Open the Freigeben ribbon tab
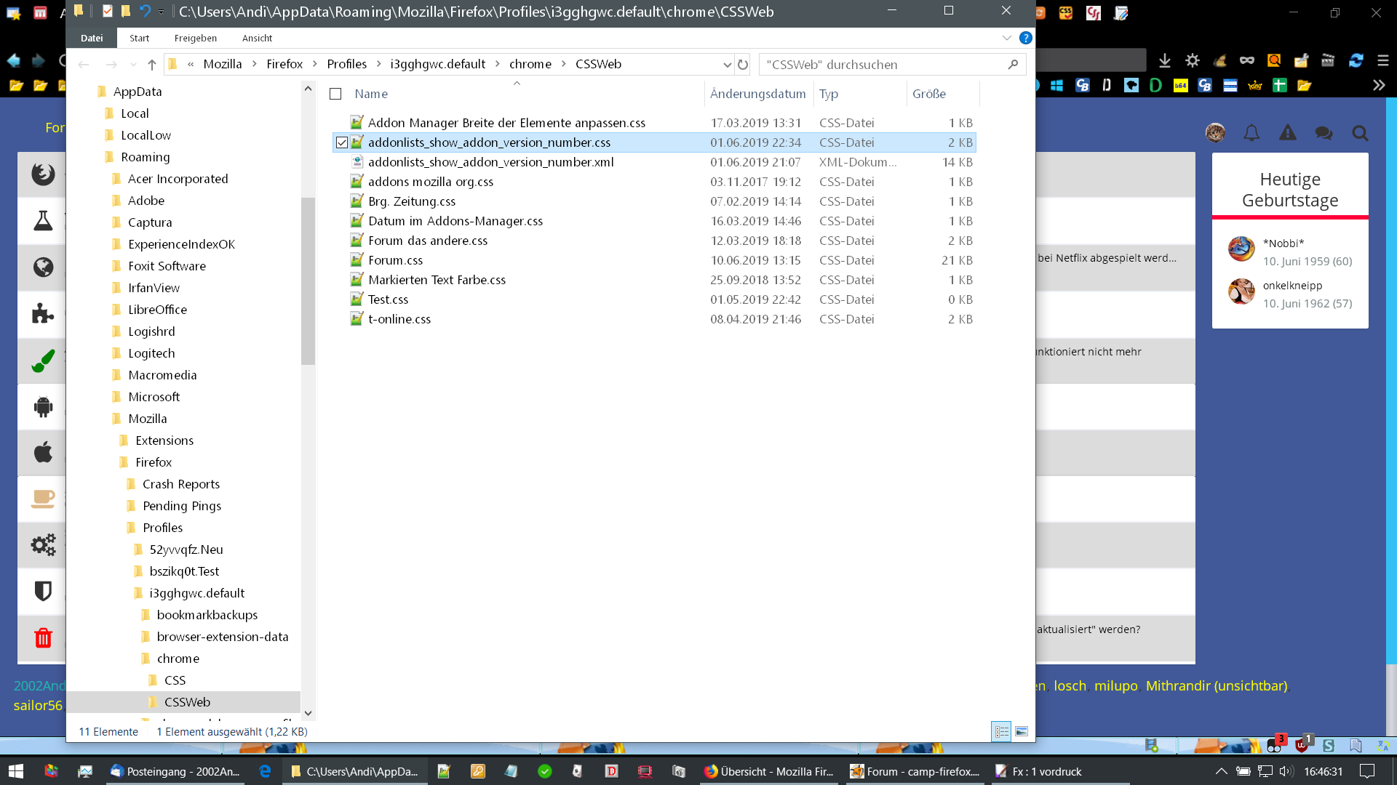Viewport: 1397px width, 785px height. pos(195,38)
